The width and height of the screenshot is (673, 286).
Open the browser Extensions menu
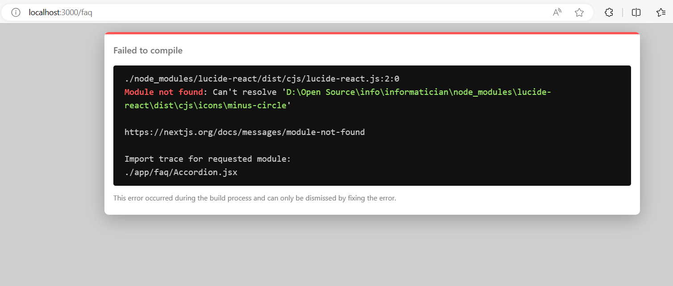pos(608,12)
